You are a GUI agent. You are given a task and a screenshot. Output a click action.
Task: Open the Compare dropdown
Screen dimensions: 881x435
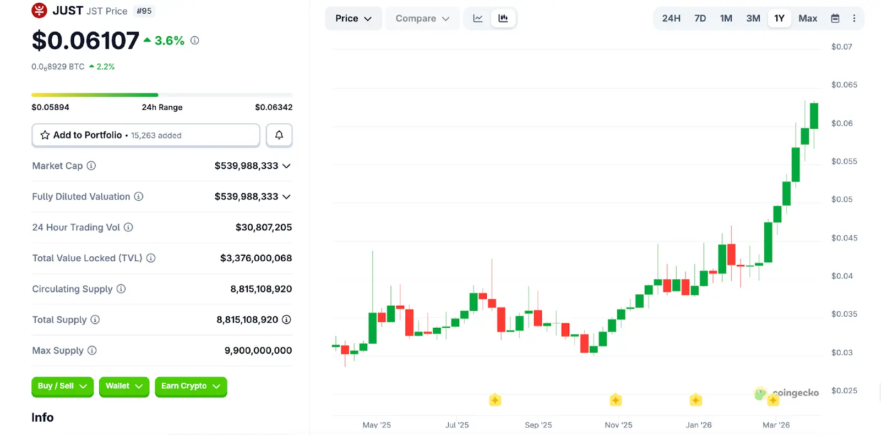(x=422, y=19)
